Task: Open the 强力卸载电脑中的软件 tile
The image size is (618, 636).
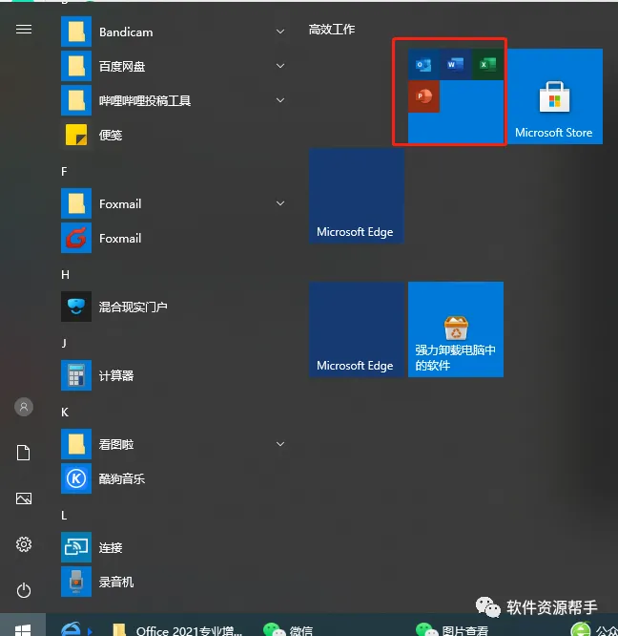Action: point(456,329)
